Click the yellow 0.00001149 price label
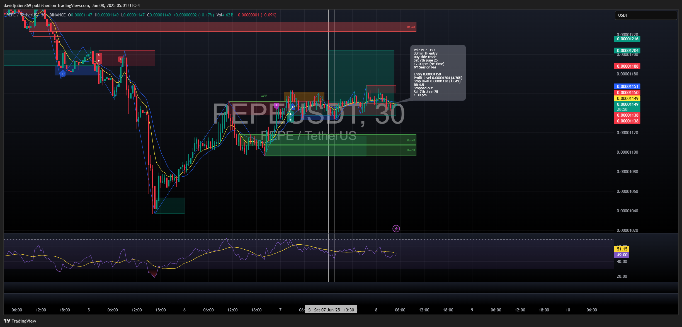 tap(627, 99)
